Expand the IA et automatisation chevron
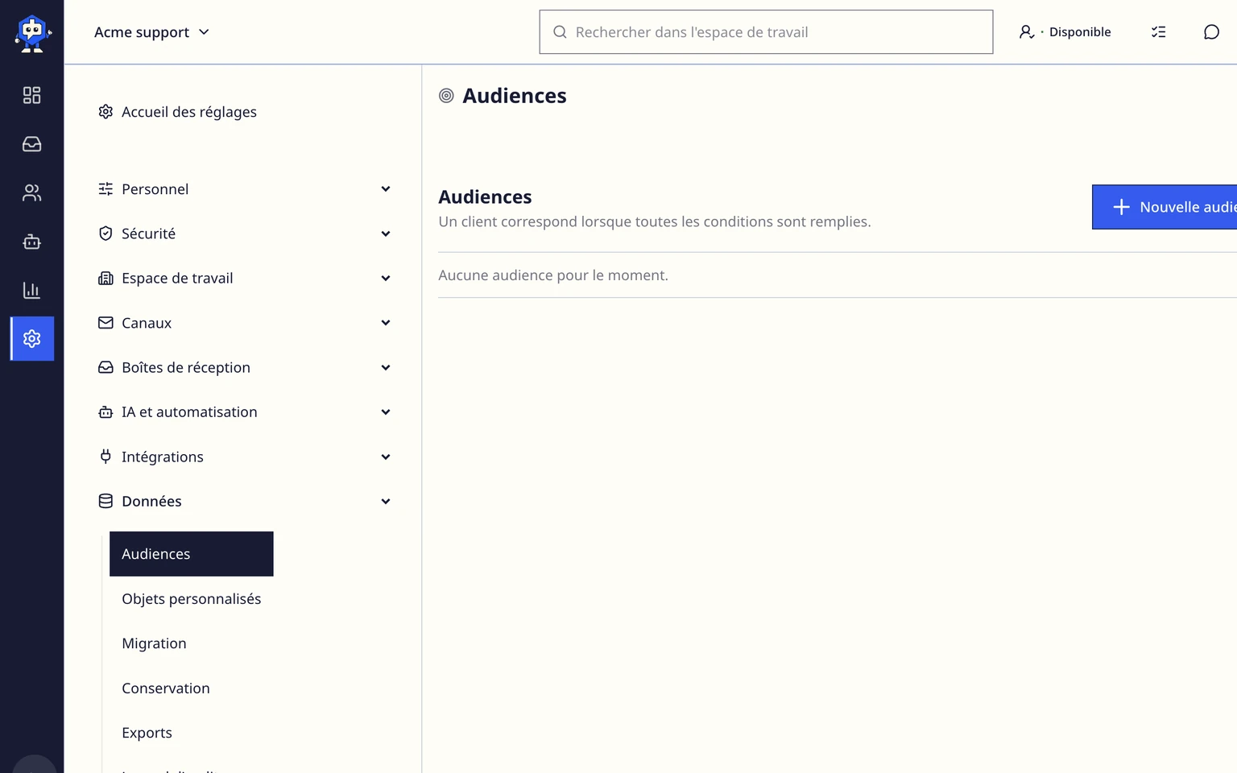 click(386, 412)
